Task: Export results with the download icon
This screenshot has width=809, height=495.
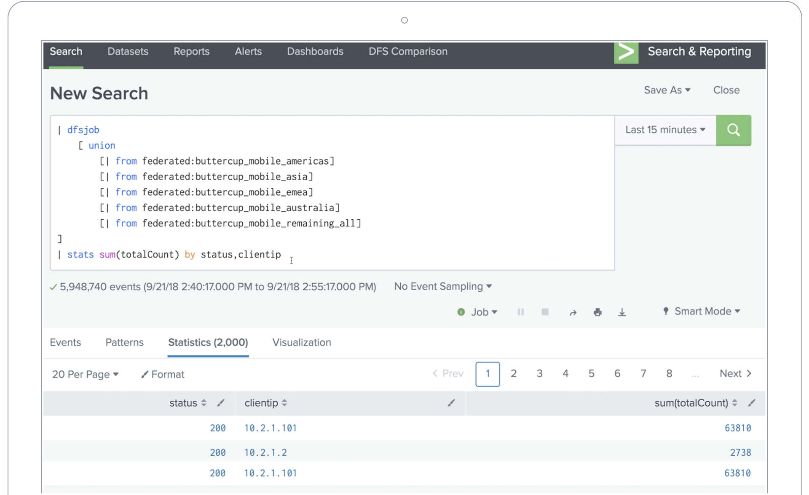Action: point(622,312)
